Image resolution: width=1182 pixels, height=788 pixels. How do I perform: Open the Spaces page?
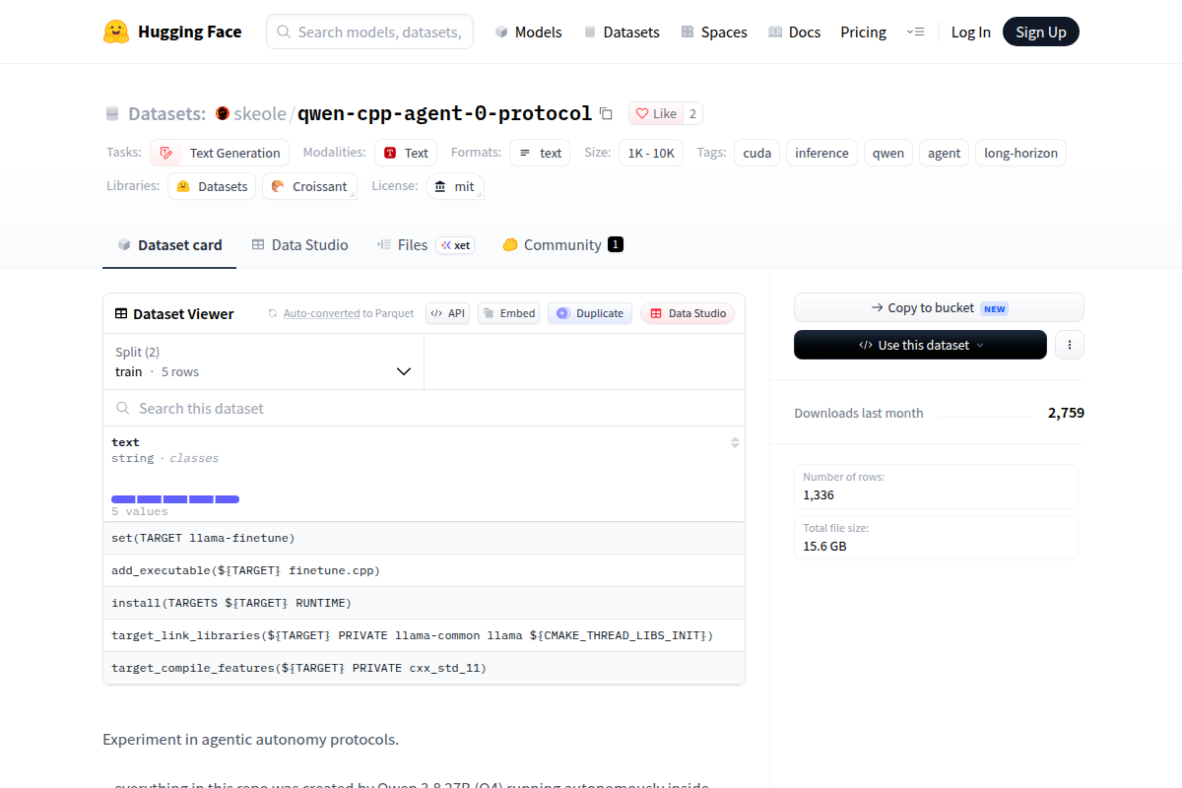click(714, 32)
